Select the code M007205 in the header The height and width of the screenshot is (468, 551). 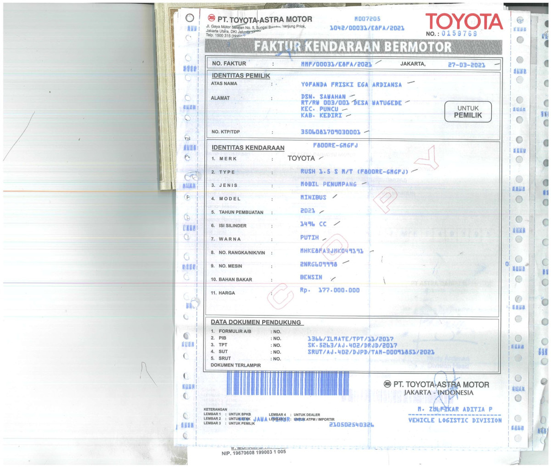(x=367, y=19)
